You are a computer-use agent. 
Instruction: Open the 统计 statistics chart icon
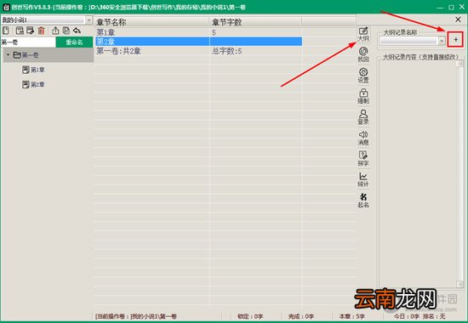pos(363,179)
